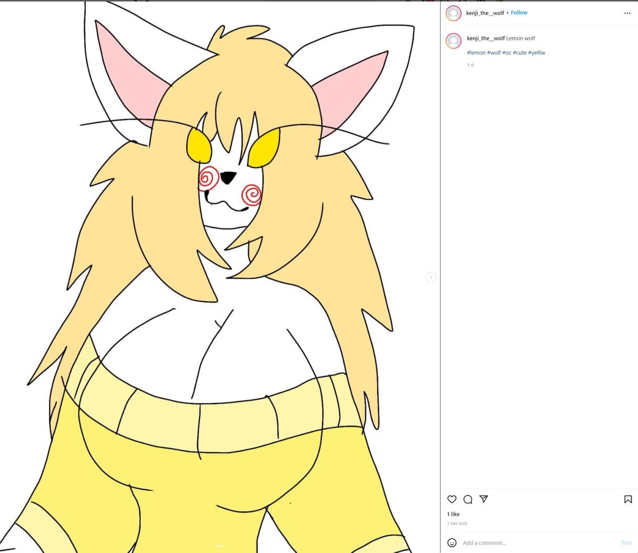Share the post with paper plane icon
This screenshot has height=553, width=638.
[x=484, y=499]
